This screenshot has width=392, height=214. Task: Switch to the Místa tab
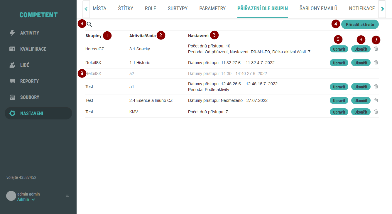pyautogui.click(x=99, y=8)
